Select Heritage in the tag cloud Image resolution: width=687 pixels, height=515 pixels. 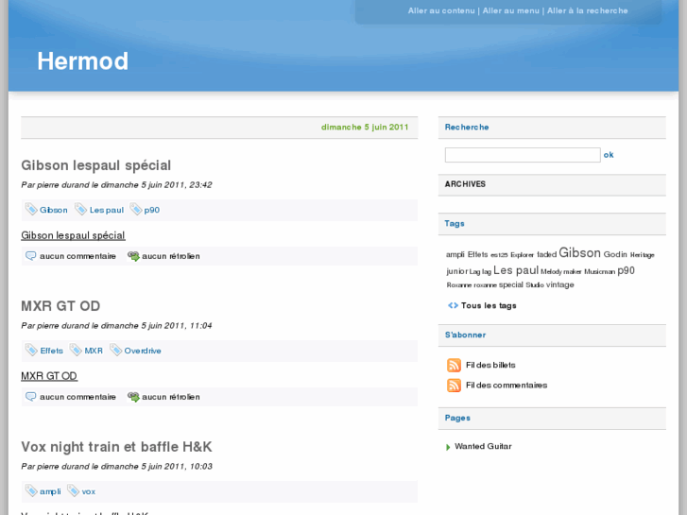642,255
